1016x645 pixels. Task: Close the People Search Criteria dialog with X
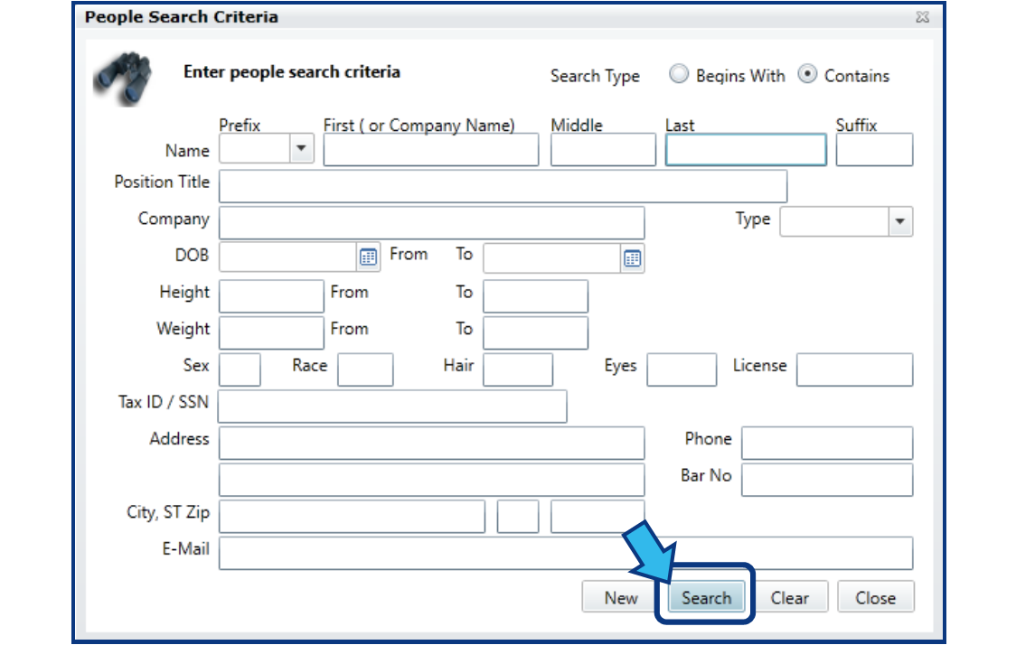click(923, 17)
